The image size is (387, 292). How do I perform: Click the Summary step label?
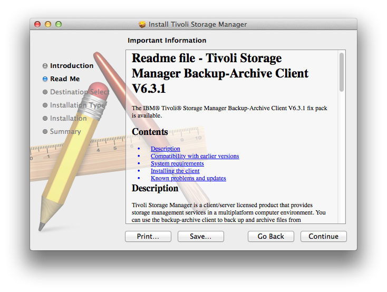(x=65, y=132)
